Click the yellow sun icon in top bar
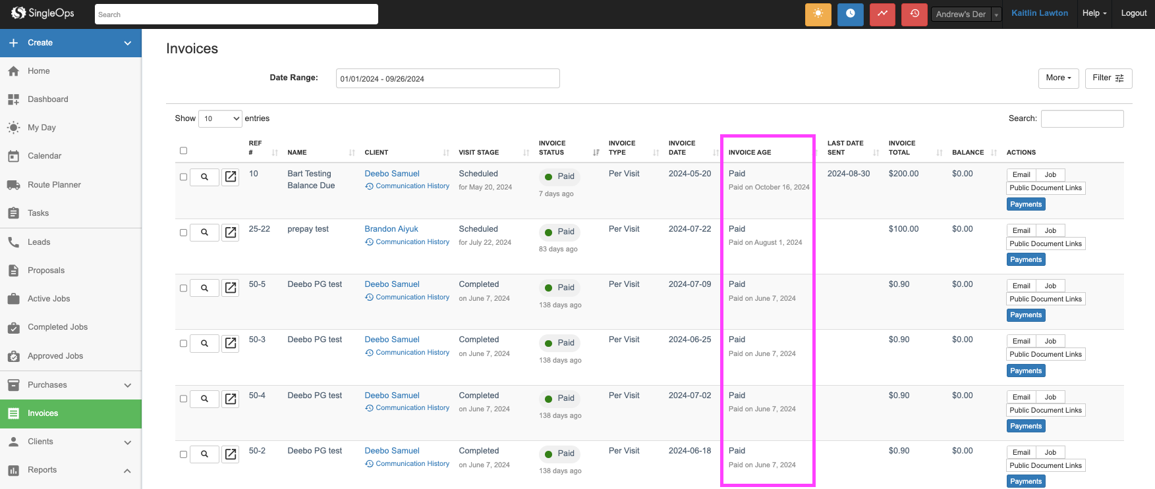 click(818, 14)
